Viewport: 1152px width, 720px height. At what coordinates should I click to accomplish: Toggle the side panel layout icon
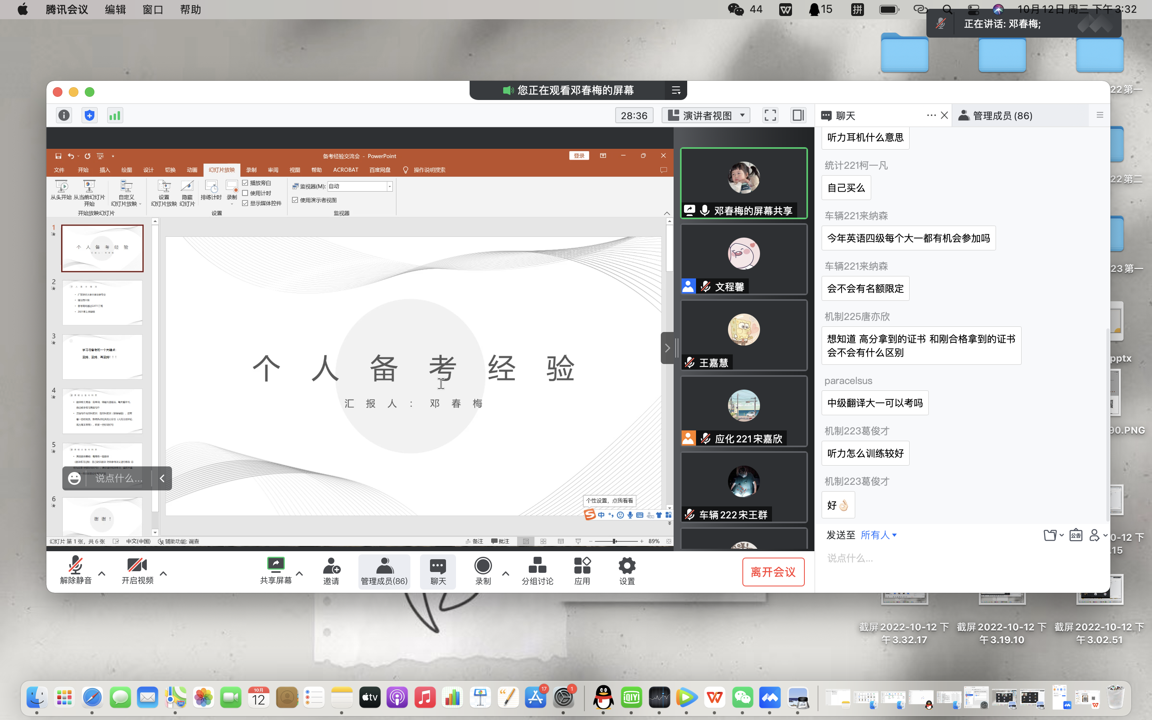point(798,115)
